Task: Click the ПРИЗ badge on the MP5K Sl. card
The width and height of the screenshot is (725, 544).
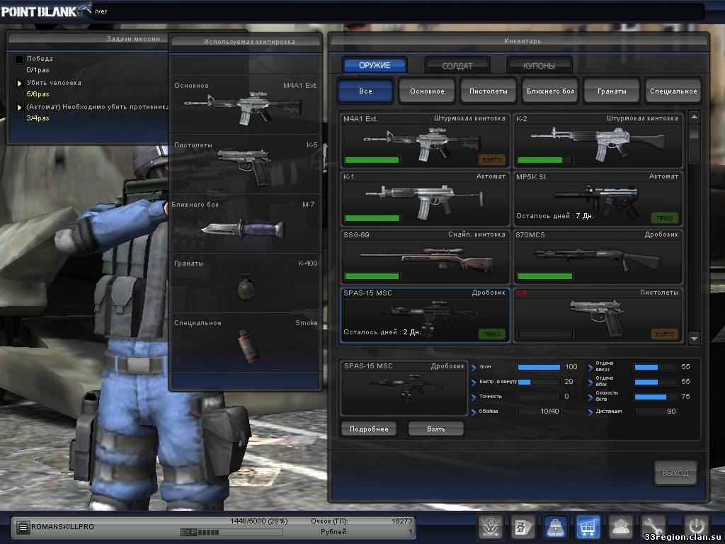Action: pos(664,218)
